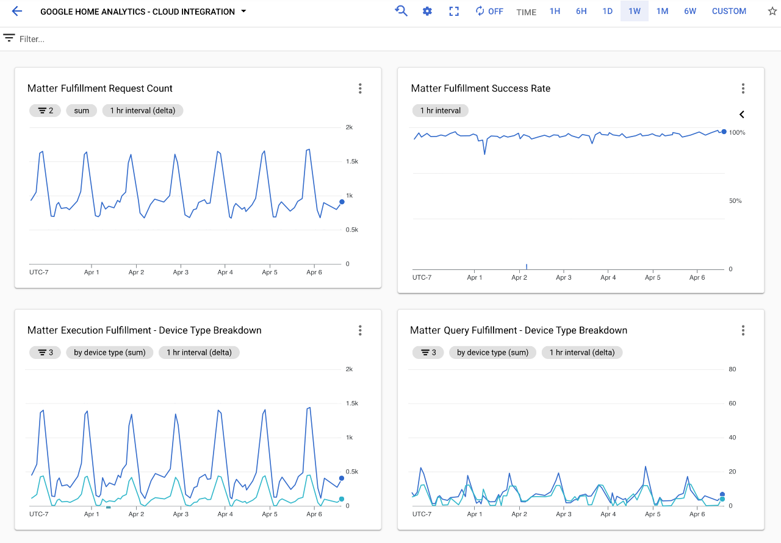This screenshot has height=543, width=781.
Task: Select the 1D time range
Action: 607,11
